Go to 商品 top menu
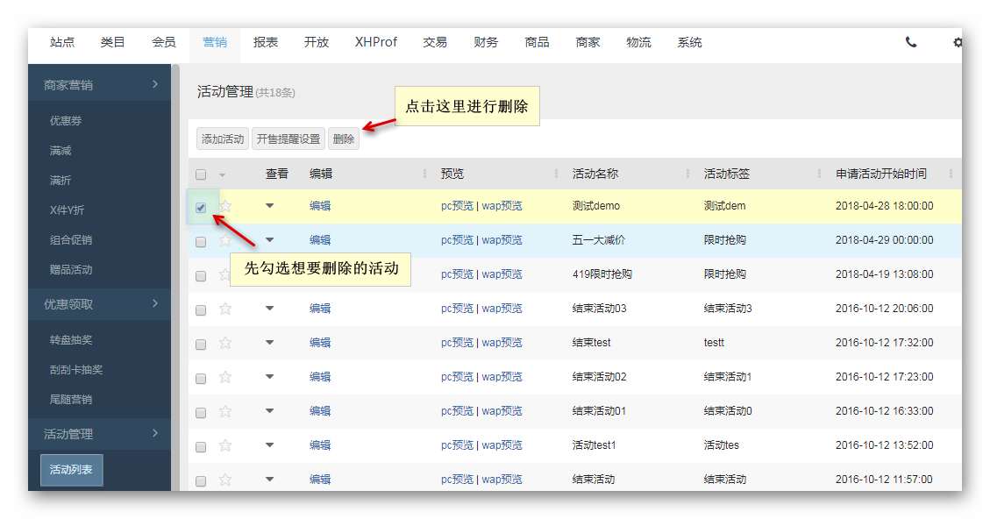 (x=537, y=42)
